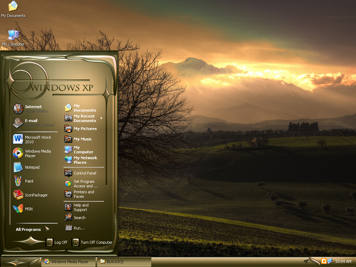The height and width of the screenshot is (267, 356).
Task: Open the Control Panel icon
Action: [x=68, y=173]
